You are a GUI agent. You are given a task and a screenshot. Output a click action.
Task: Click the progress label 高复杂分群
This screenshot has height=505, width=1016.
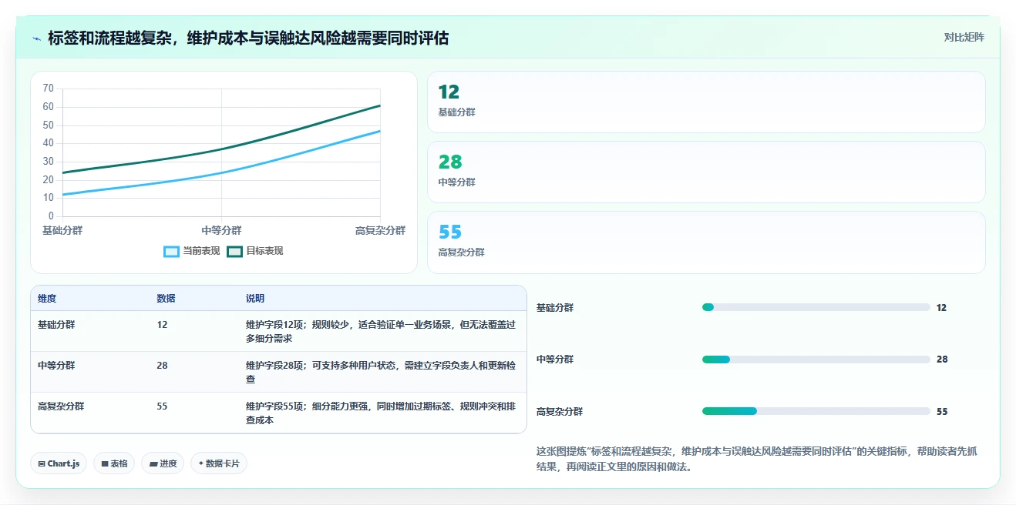[x=560, y=412]
